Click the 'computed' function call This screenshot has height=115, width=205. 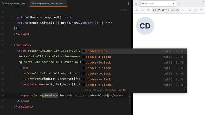[x=51, y=17]
